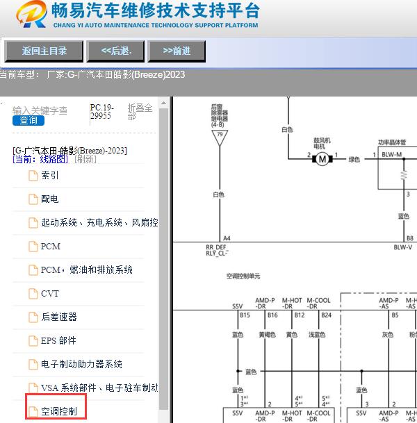Open the EPS 部件 tree item

(x=58, y=341)
